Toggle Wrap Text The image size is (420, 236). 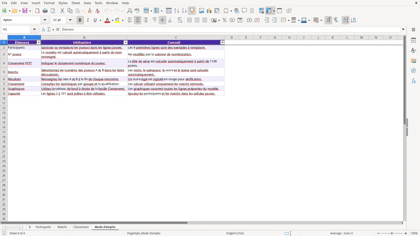click(x=180, y=20)
